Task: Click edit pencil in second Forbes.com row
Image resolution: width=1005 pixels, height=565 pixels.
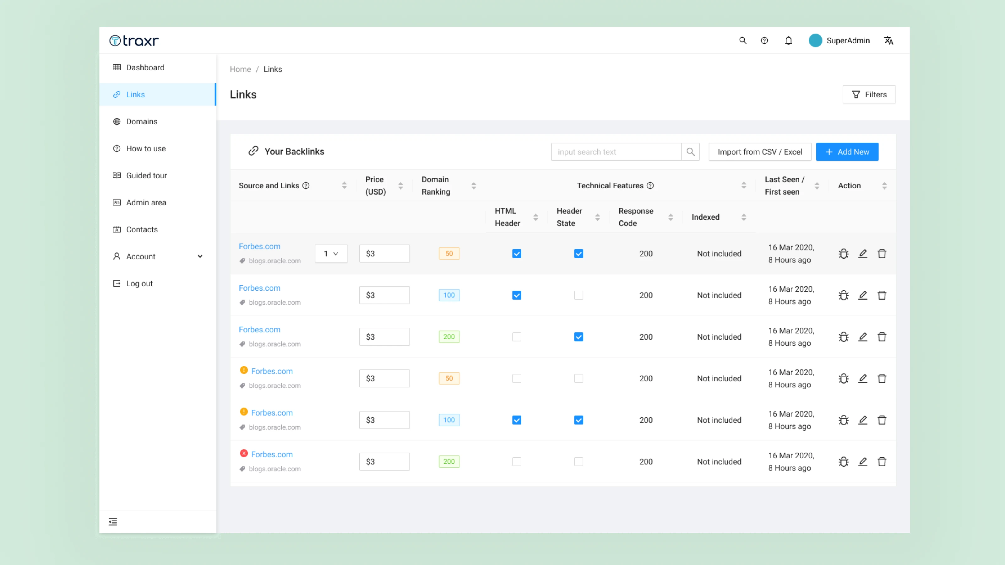Action: click(x=863, y=295)
